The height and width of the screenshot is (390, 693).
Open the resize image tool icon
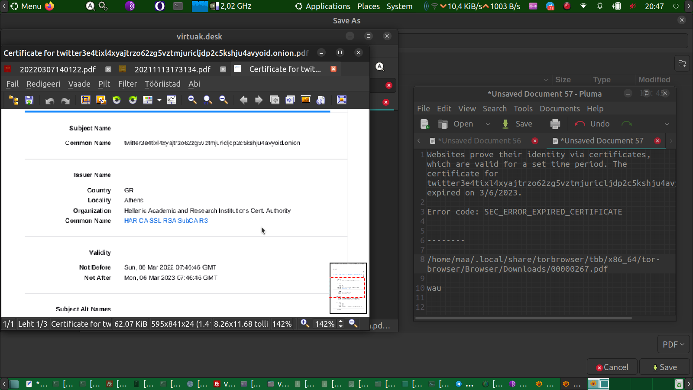(x=101, y=100)
